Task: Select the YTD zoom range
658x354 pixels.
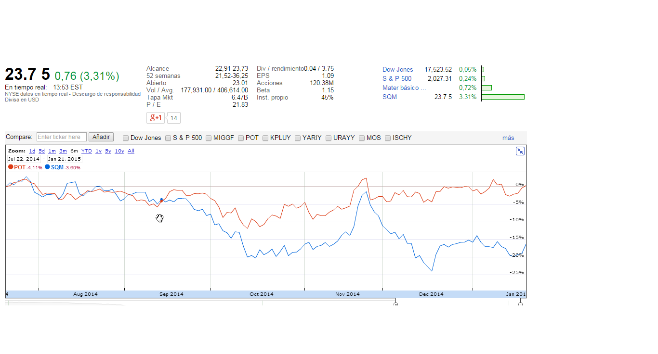Action: tap(87, 151)
